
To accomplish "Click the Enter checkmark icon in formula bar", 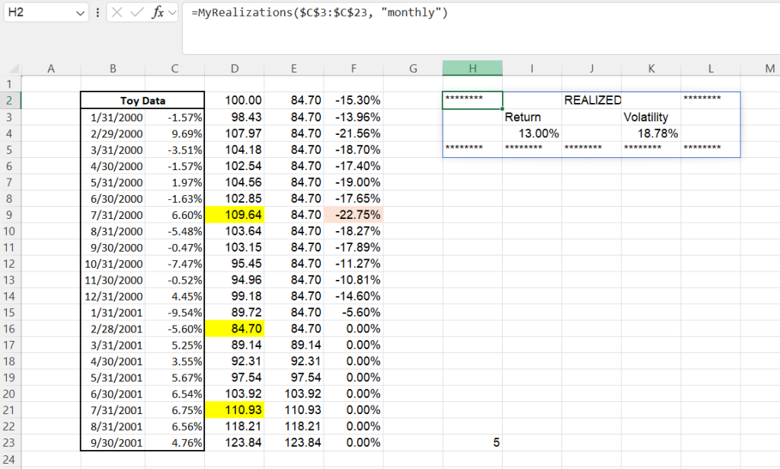I will coord(137,13).
